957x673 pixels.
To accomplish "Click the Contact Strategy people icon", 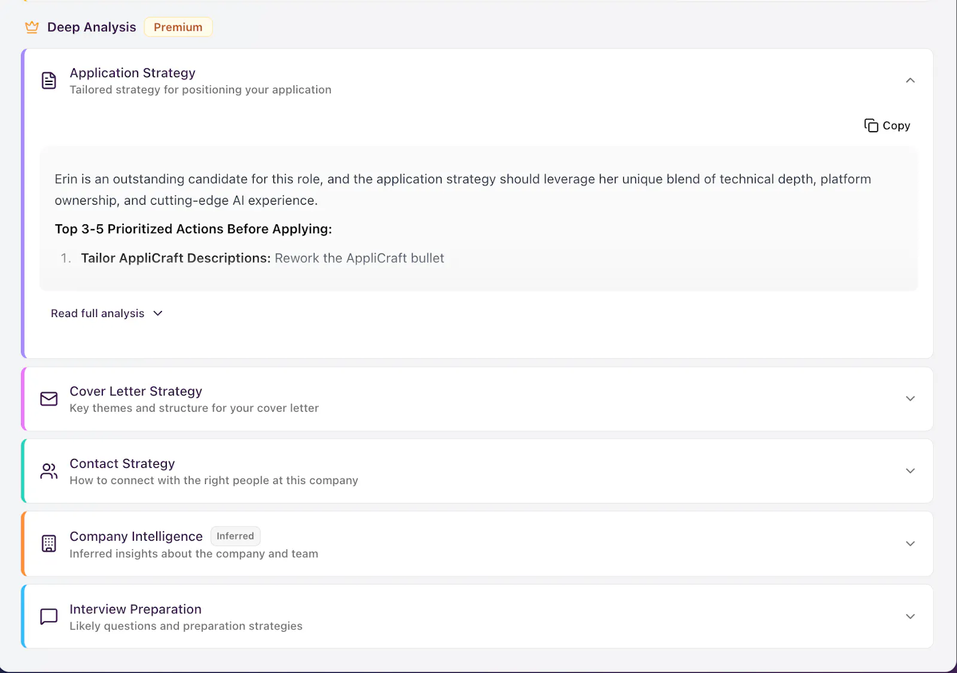I will click(49, 471).
